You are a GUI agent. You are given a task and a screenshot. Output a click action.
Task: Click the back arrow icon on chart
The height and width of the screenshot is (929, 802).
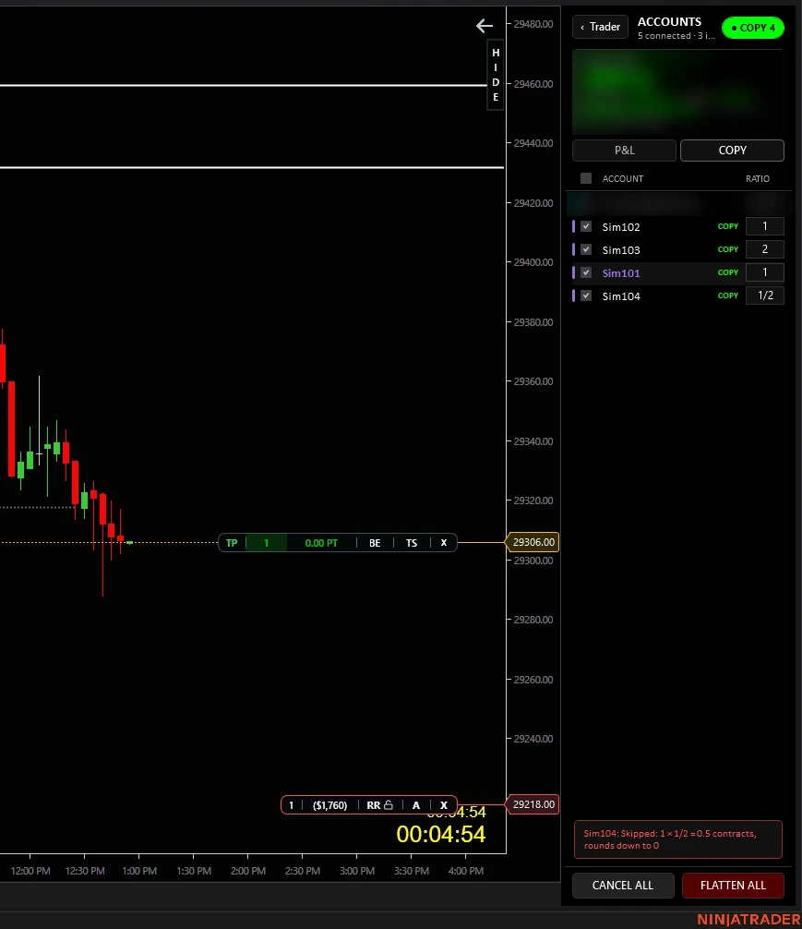pos(485,26)
